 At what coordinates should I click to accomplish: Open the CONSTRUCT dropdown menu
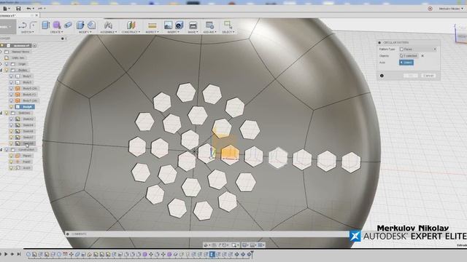tap(131, 32)
